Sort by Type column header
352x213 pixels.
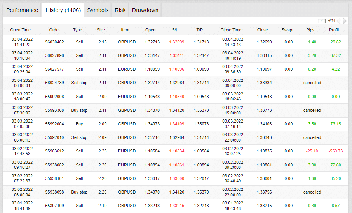(77, 30)
